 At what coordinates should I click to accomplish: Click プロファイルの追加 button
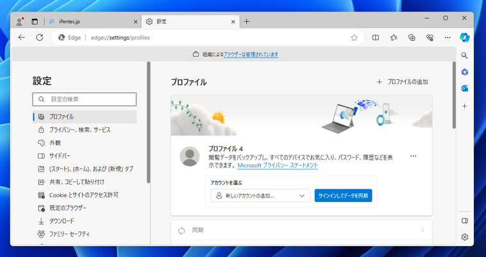(402, 82)
